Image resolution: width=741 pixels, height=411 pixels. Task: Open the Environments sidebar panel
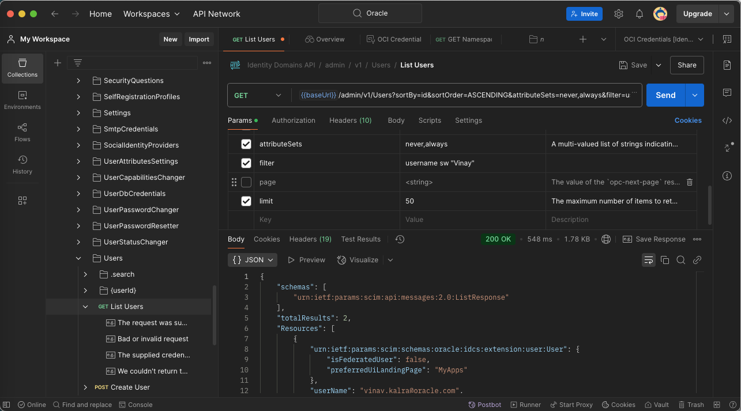pyautogui.click(x=22, y=100)
